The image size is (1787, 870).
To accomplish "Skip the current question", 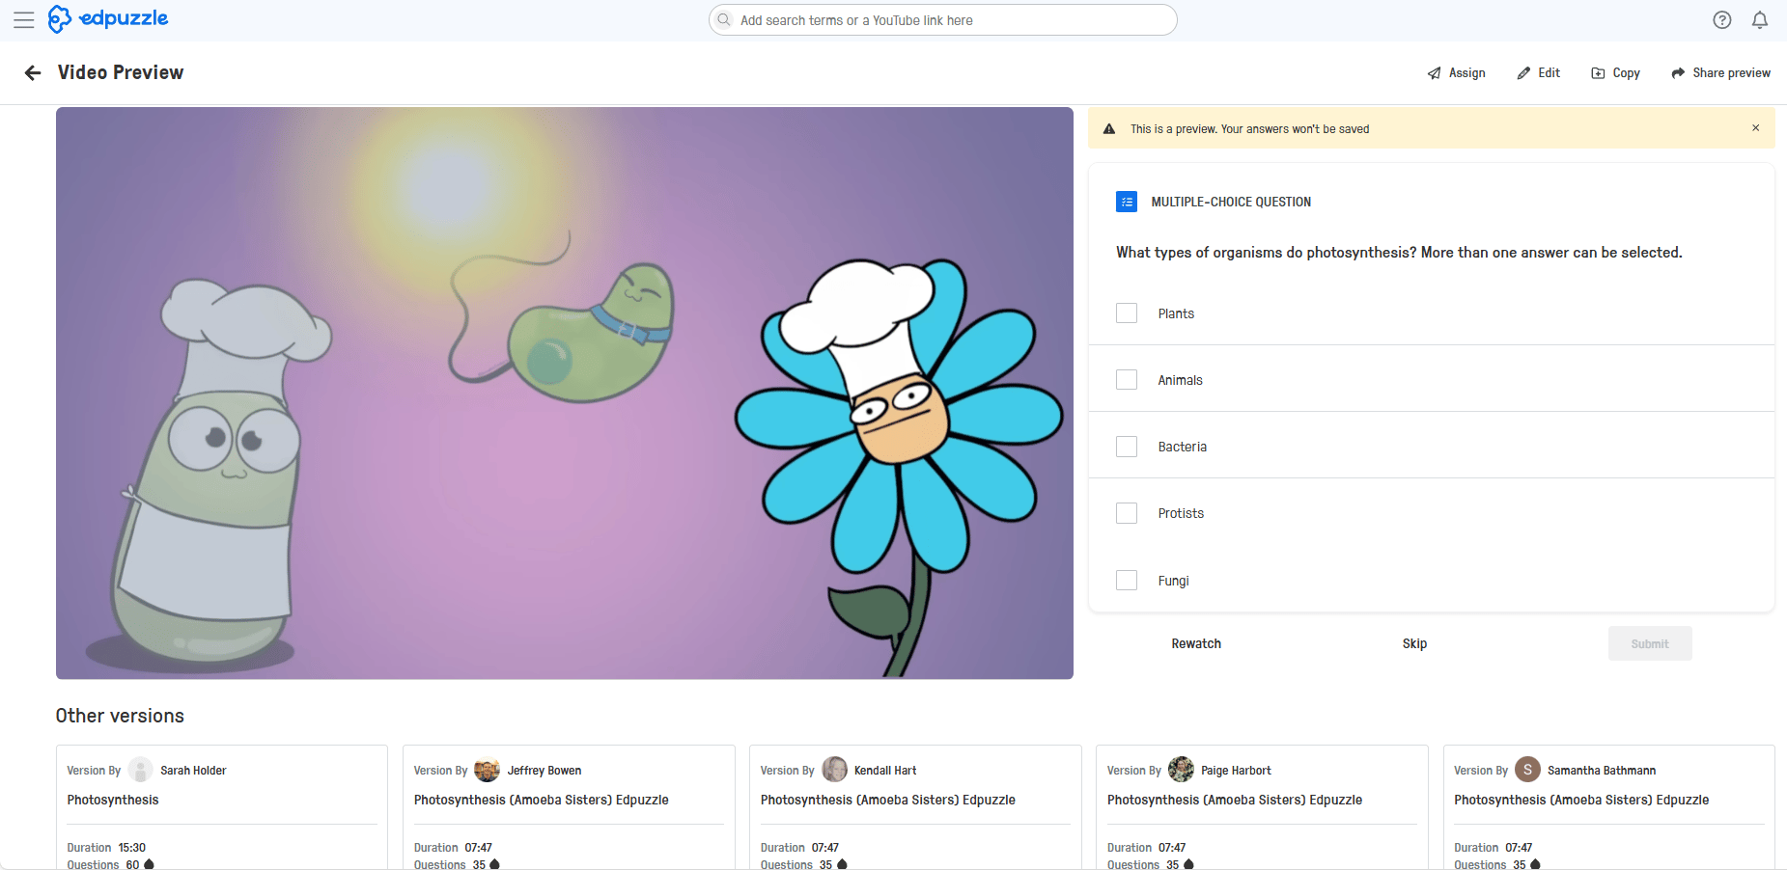I will click(x=1413, y=643).
